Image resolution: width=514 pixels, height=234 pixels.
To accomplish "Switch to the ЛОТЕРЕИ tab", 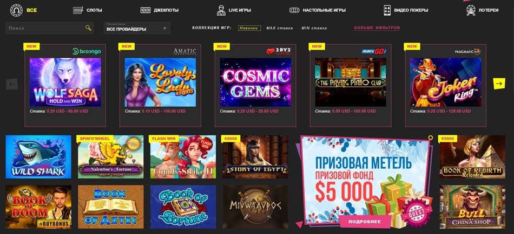I will coord(489,10).
